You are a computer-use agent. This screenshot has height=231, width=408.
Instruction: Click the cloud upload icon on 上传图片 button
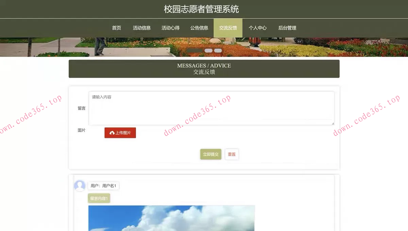(x=112, y=132)
